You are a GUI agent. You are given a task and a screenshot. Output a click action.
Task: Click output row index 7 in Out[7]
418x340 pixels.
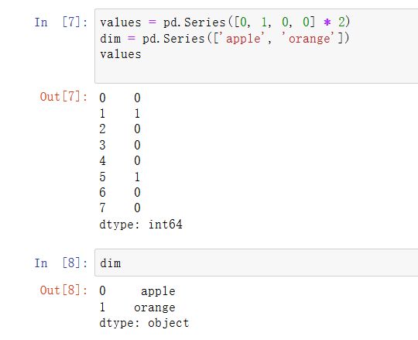[120, 208]
